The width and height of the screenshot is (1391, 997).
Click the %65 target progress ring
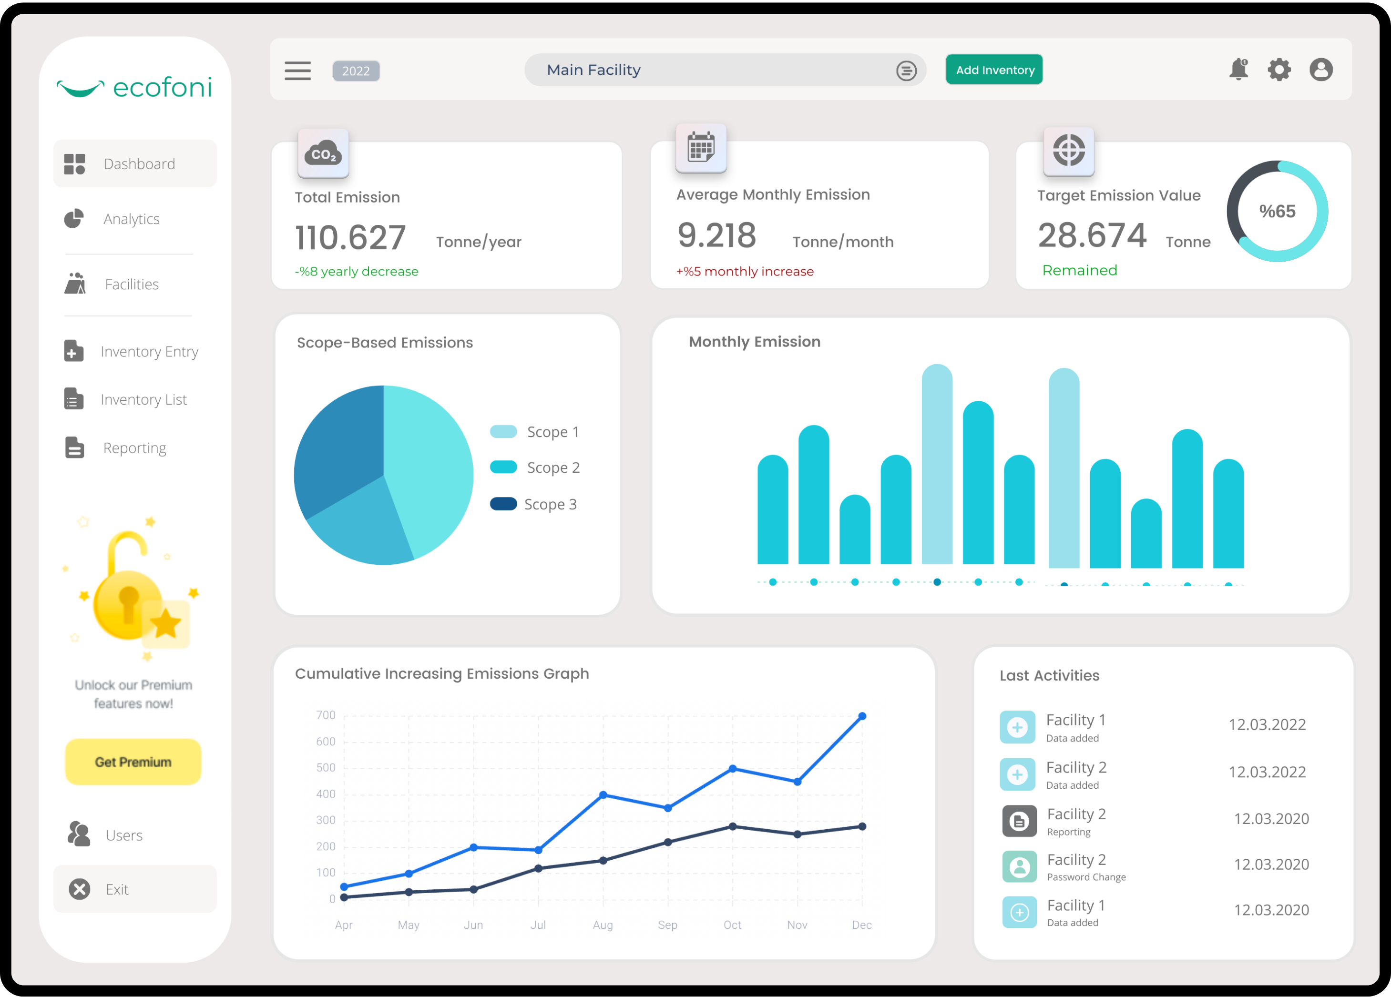tap(1277, 211)
